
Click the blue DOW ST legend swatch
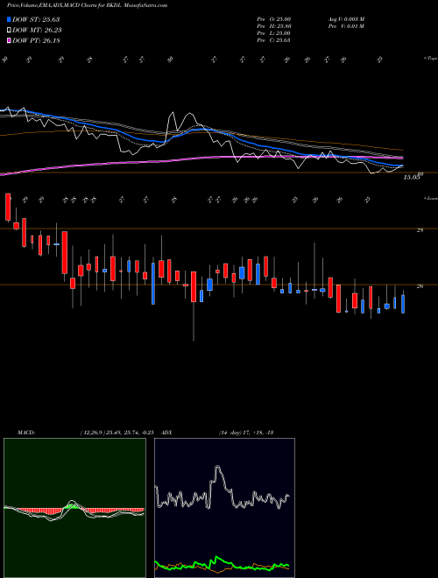pos(10,19)
